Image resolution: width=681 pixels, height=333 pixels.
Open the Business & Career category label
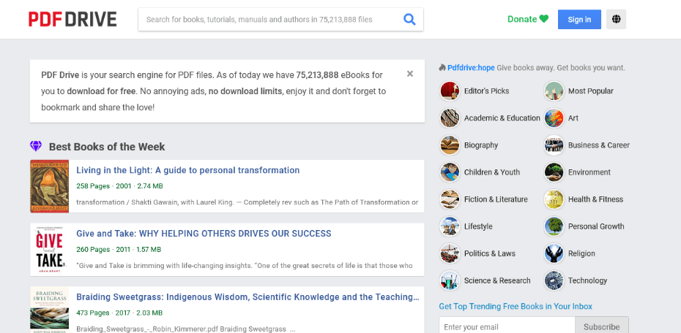[x=599, y=145]
